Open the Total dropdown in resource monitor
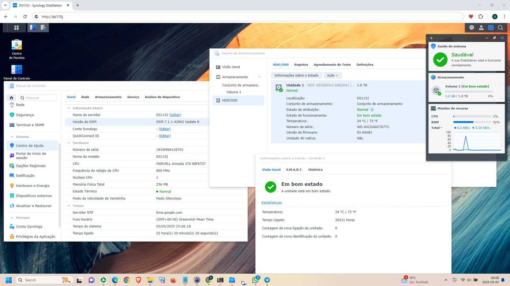 pyautogui.click(x=437, y=128)
